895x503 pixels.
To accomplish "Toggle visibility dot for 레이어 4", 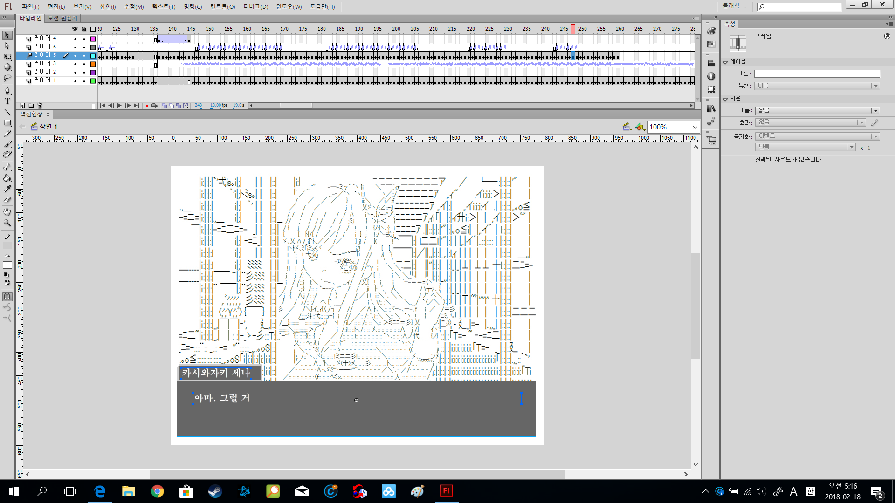I will (x=75, y=39).
